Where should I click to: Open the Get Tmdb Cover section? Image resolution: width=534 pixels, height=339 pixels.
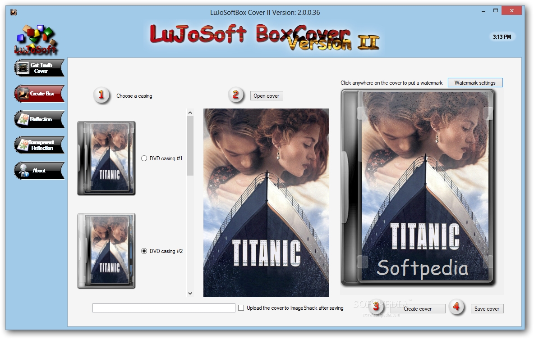click(39, 68)
